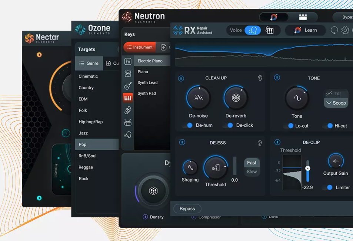Click the De-reverb knob

point(236,98)
